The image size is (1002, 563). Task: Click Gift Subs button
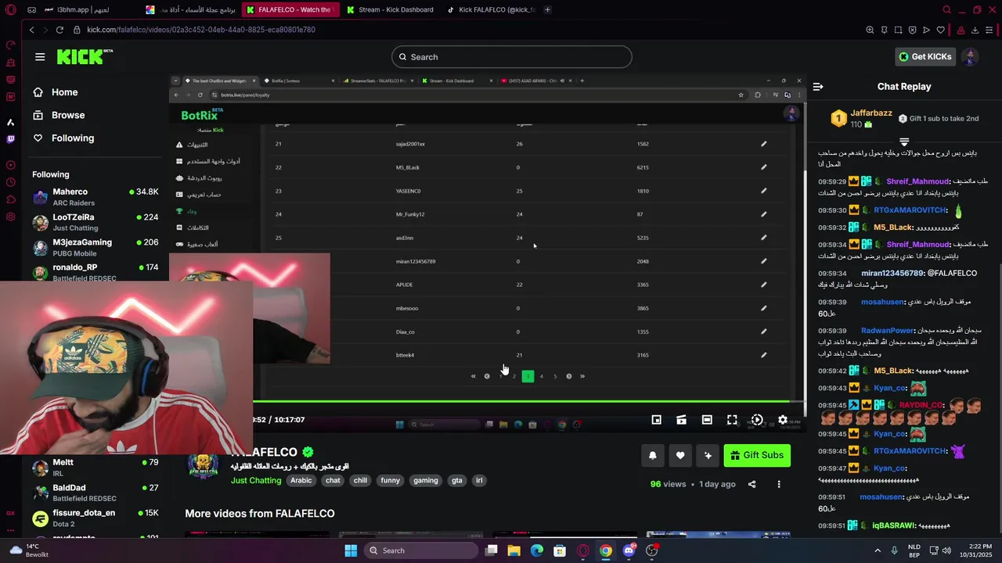(757, 455)
